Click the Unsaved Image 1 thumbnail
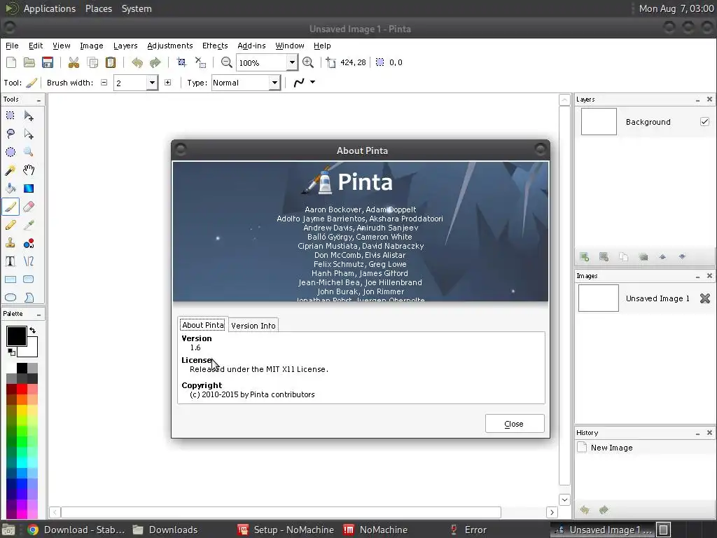This screenshot has height=538, width=717. (x=599, y=298)
